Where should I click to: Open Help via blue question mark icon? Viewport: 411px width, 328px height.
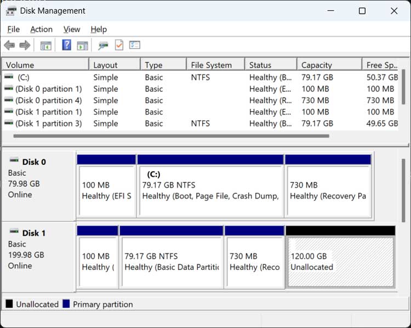click(x=66, y=45)
